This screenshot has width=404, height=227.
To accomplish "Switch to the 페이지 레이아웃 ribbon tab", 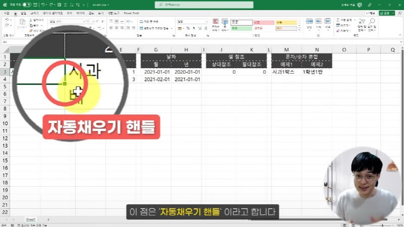I will click(53, 13).
